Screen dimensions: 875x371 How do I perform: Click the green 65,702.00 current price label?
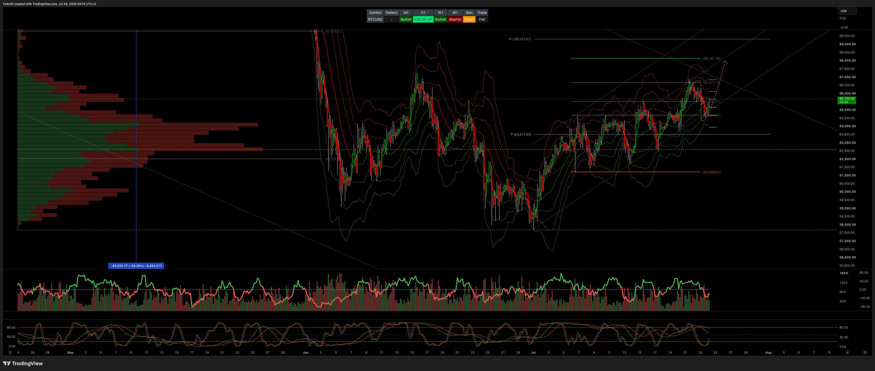847,100
